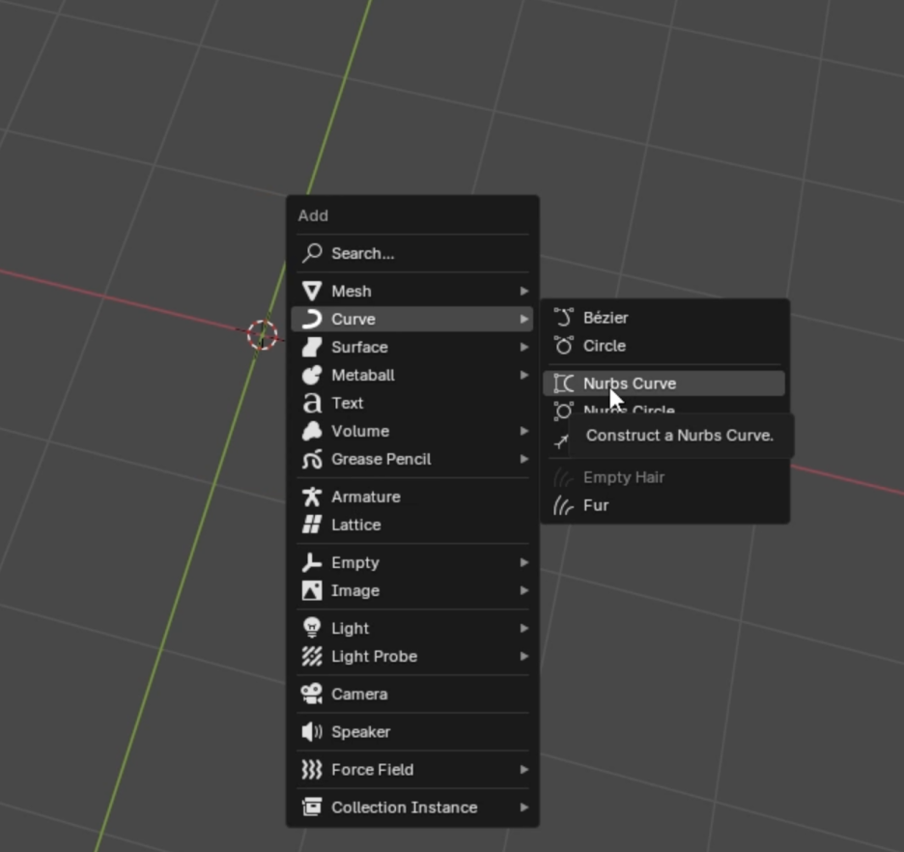The height and width of the screenshot is (852, 904).
Task: Add a Camera object
Action: point(412,694)
